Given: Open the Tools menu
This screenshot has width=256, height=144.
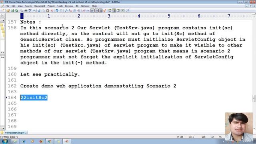Looking at the screenshot, I should 60,6.
